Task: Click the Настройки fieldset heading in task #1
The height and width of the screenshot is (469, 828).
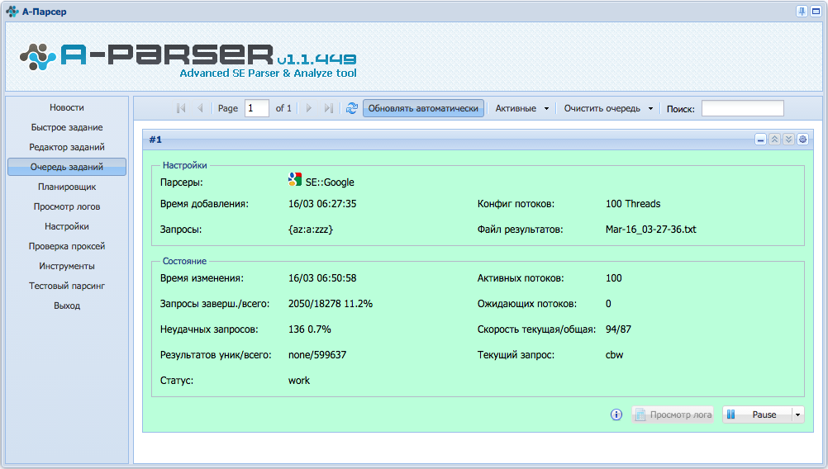Action: [x=185, y=165]
